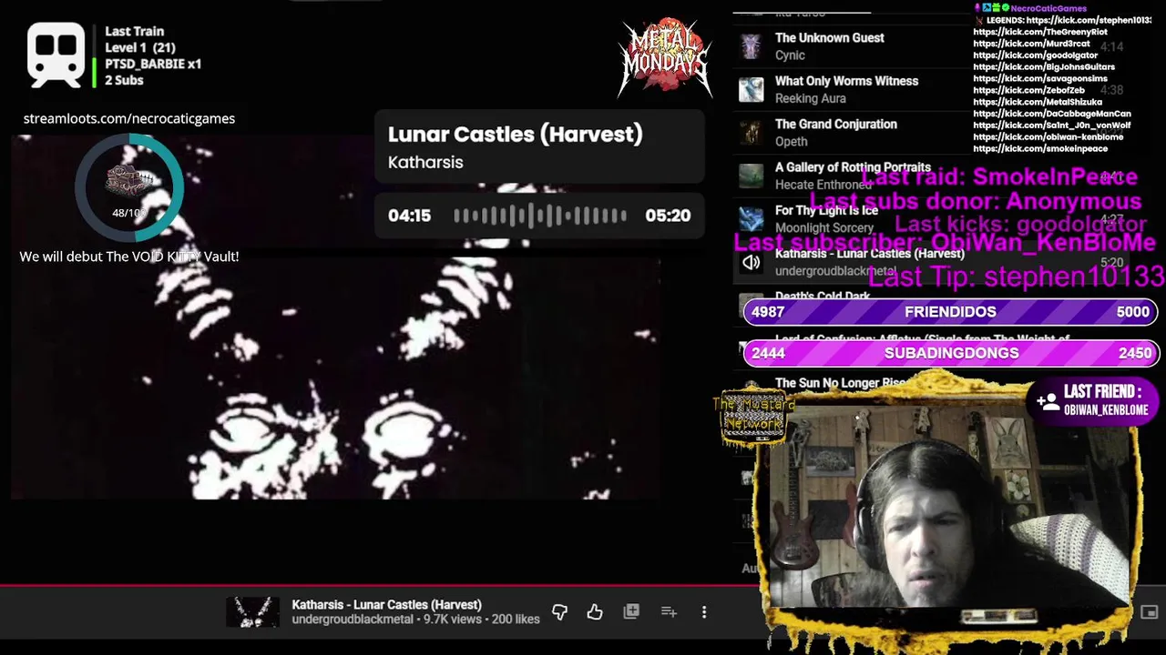Viewport: 1166px width, 655px height.
Task: Click the Last Tip: stephen10133 text
Action: click(x=1017, y=277)
